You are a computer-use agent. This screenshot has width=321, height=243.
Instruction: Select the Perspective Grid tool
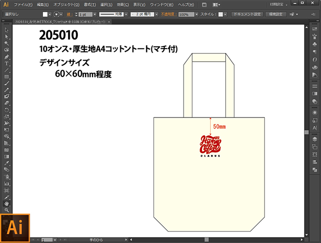[7, 143]
